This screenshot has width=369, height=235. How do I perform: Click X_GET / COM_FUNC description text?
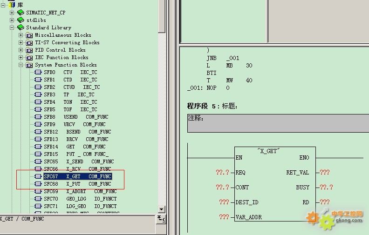coord(22,219)
